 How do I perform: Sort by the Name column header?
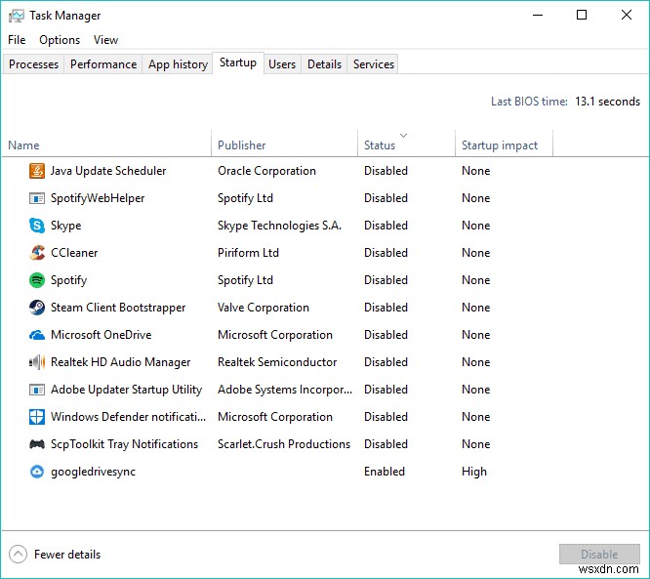point(106,144)
